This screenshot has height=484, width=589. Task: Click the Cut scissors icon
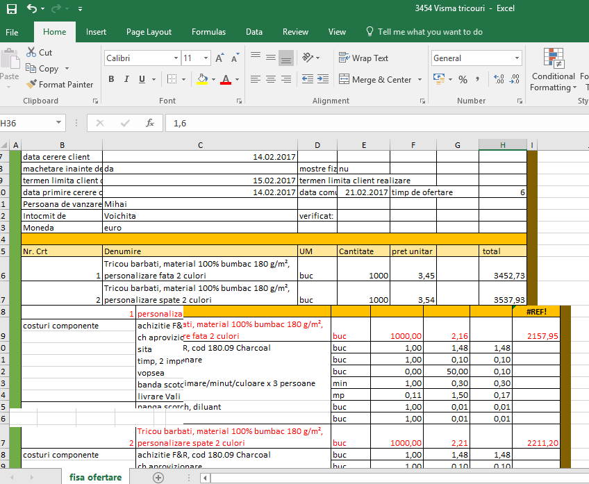pos(31,52)
